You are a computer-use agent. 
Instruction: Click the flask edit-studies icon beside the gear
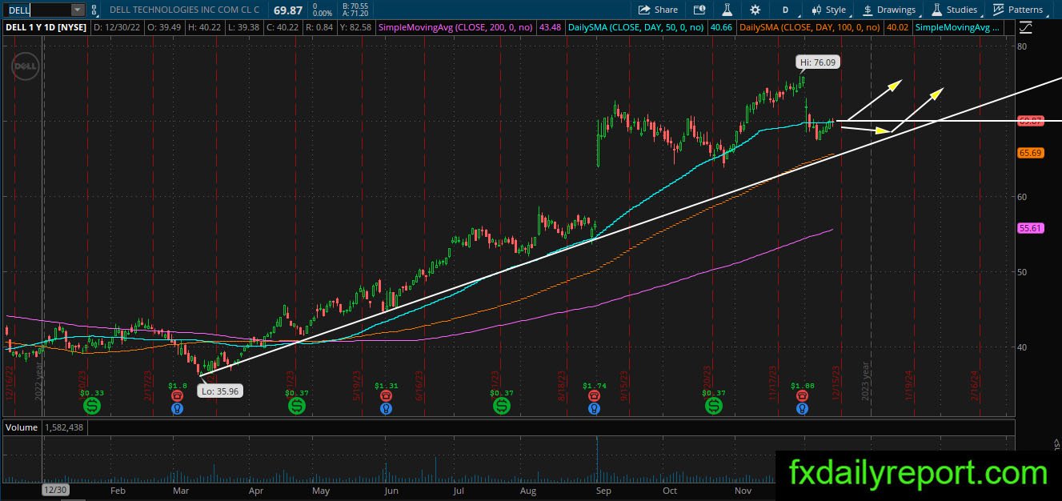(727, 10)
